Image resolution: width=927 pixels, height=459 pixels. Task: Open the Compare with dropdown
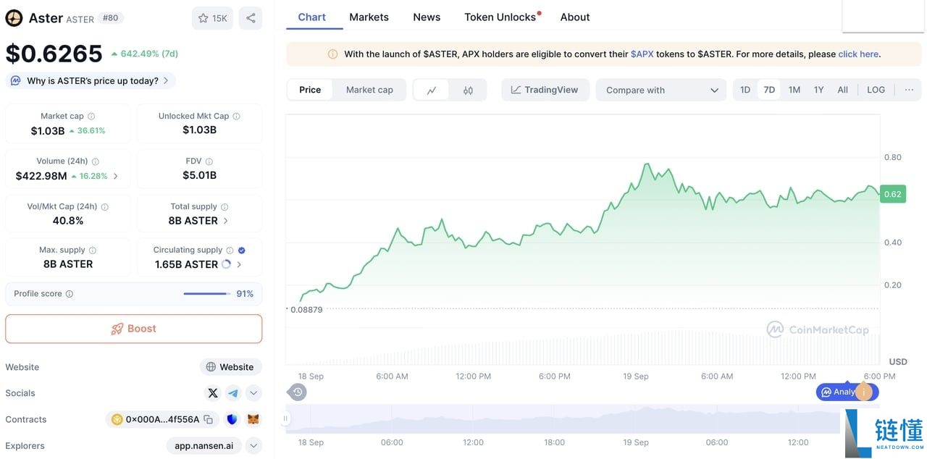tap(661, 90)
